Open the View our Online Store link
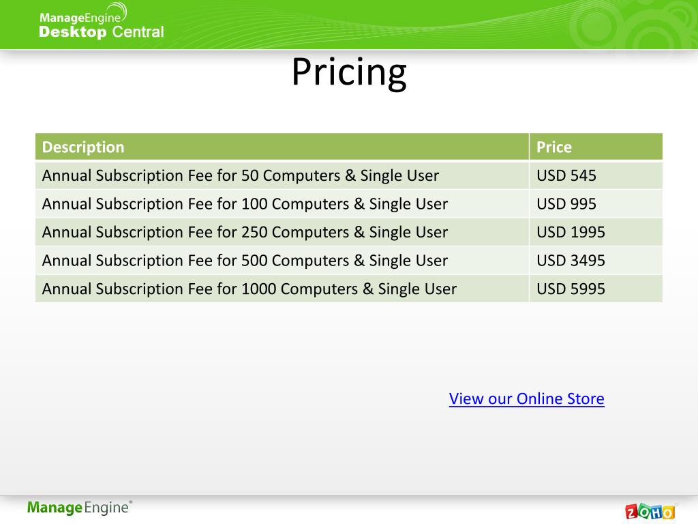 pyautogui.click(x=527, y=398)
